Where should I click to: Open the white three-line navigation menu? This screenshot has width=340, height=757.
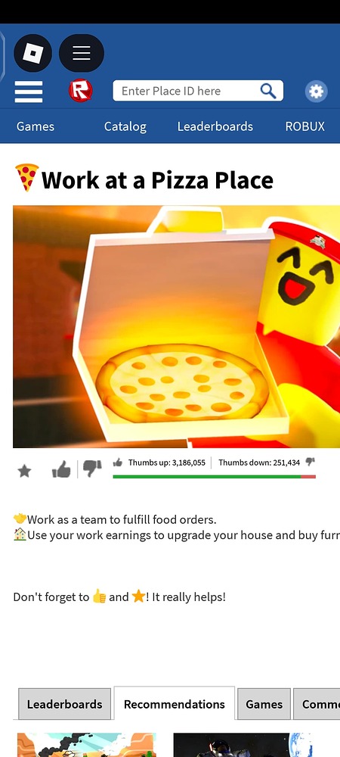[29, 92]
